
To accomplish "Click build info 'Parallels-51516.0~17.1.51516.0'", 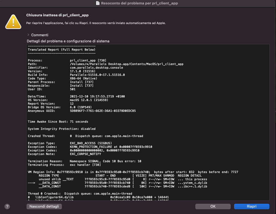I will pos(97,75).
